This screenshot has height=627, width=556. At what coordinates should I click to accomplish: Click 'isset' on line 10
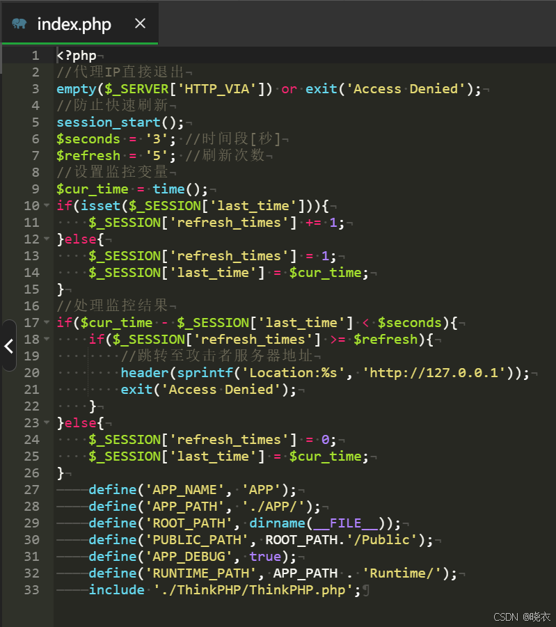pyautogui.click(x=100, y=206)
